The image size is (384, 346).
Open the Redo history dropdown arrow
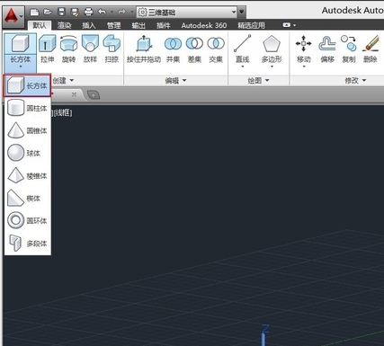pyautogui.click(x=132, y=12)
